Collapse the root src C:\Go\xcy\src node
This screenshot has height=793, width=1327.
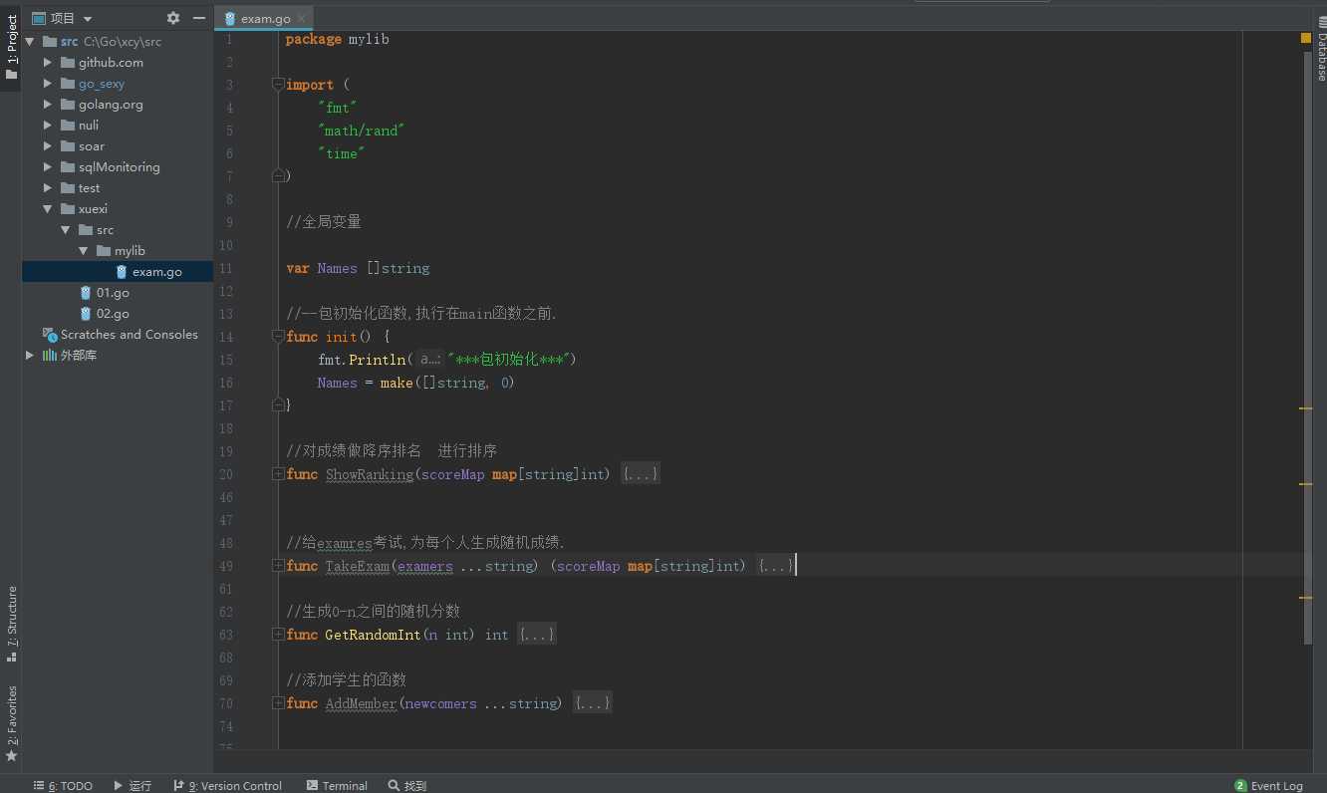point(30,42)
